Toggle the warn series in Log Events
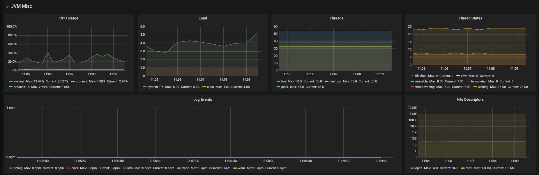 pos(241,168)
